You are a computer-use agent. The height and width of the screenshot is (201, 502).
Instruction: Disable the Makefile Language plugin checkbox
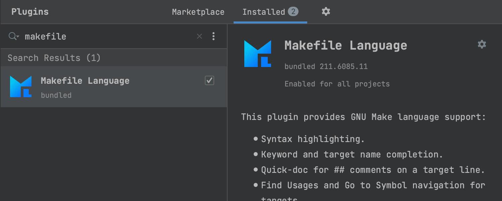click(210, 80)
